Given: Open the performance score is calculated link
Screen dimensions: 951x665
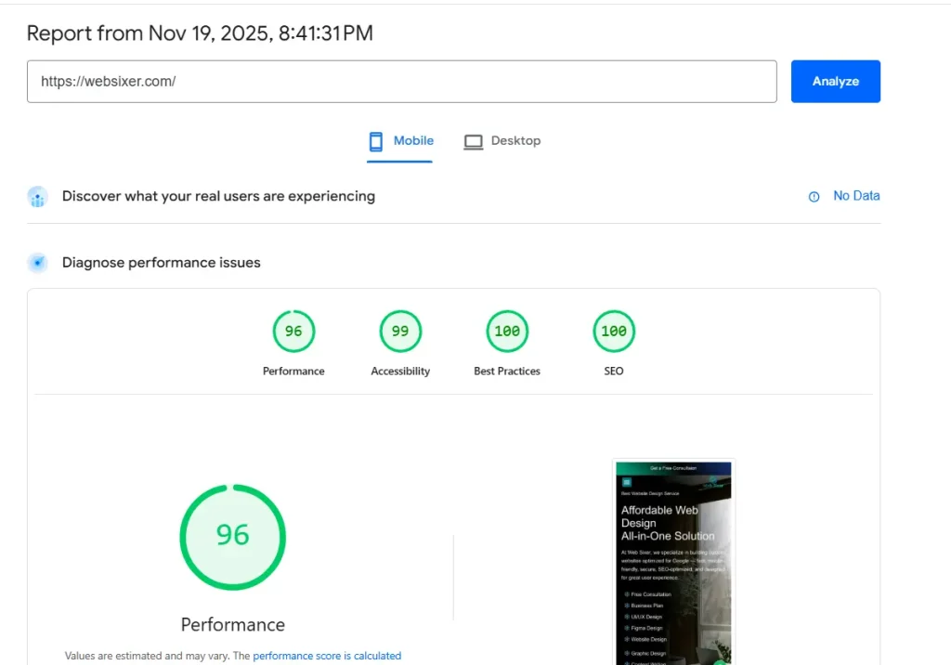Looking at the screenshot, I should tap(327, 655).
